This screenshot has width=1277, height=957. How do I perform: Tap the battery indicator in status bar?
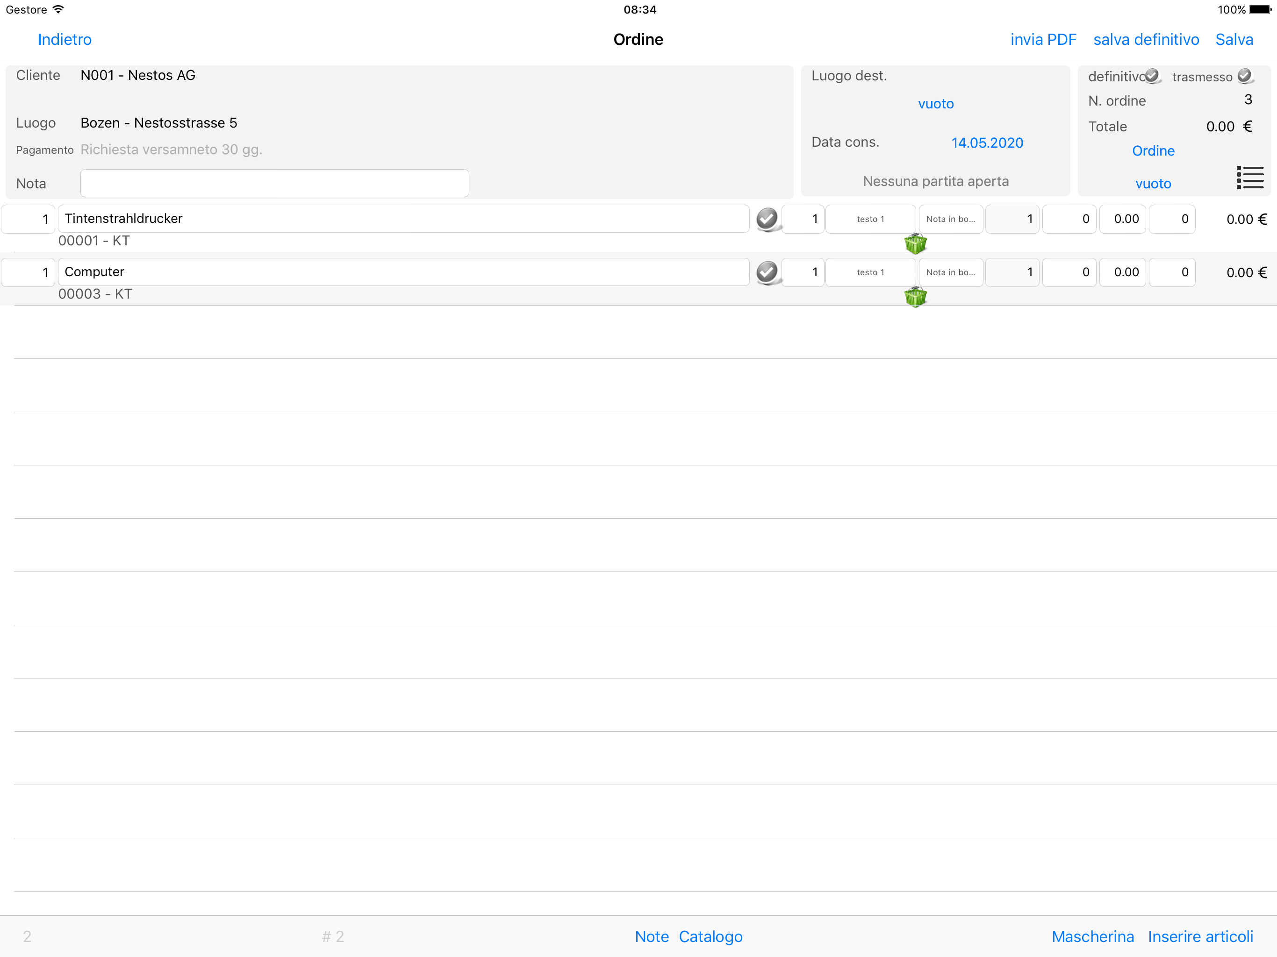click(x=1260, y=10)
